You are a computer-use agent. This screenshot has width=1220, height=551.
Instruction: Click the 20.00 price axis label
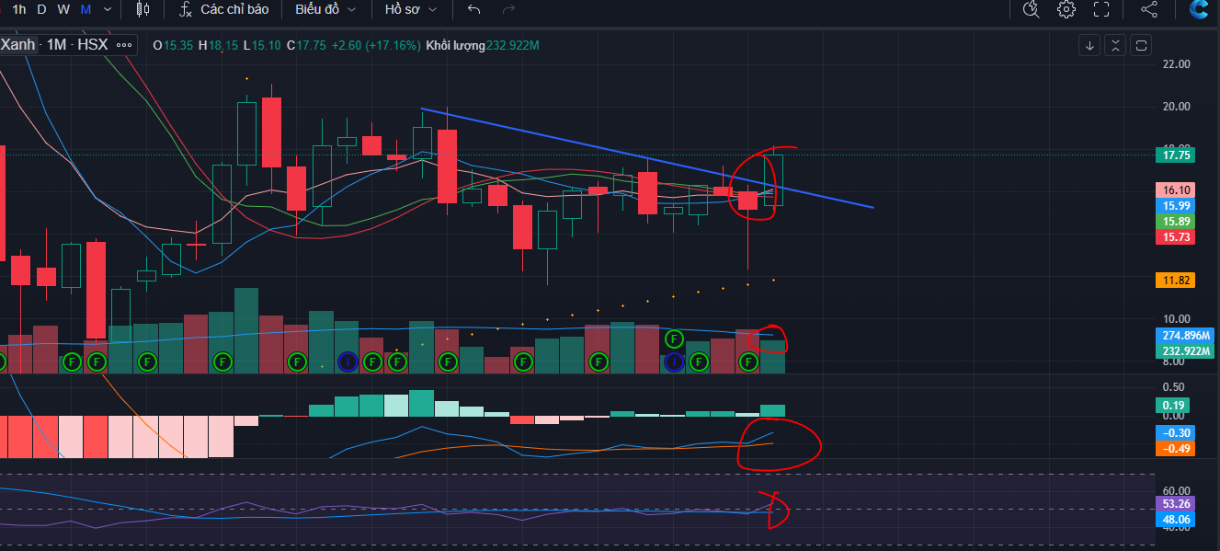(1177, 106)
